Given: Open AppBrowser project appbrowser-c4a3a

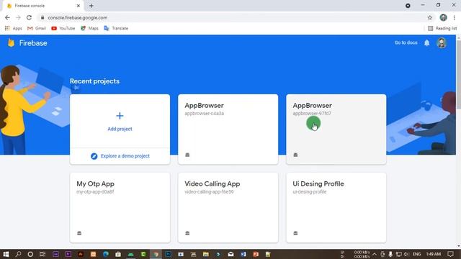Looking at the screenshot, I should pos(228,129).
